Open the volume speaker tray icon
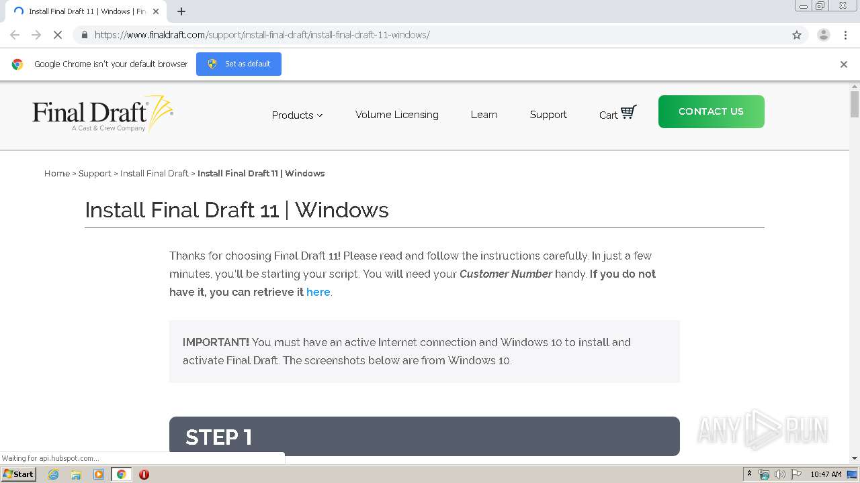 [780, 474]
